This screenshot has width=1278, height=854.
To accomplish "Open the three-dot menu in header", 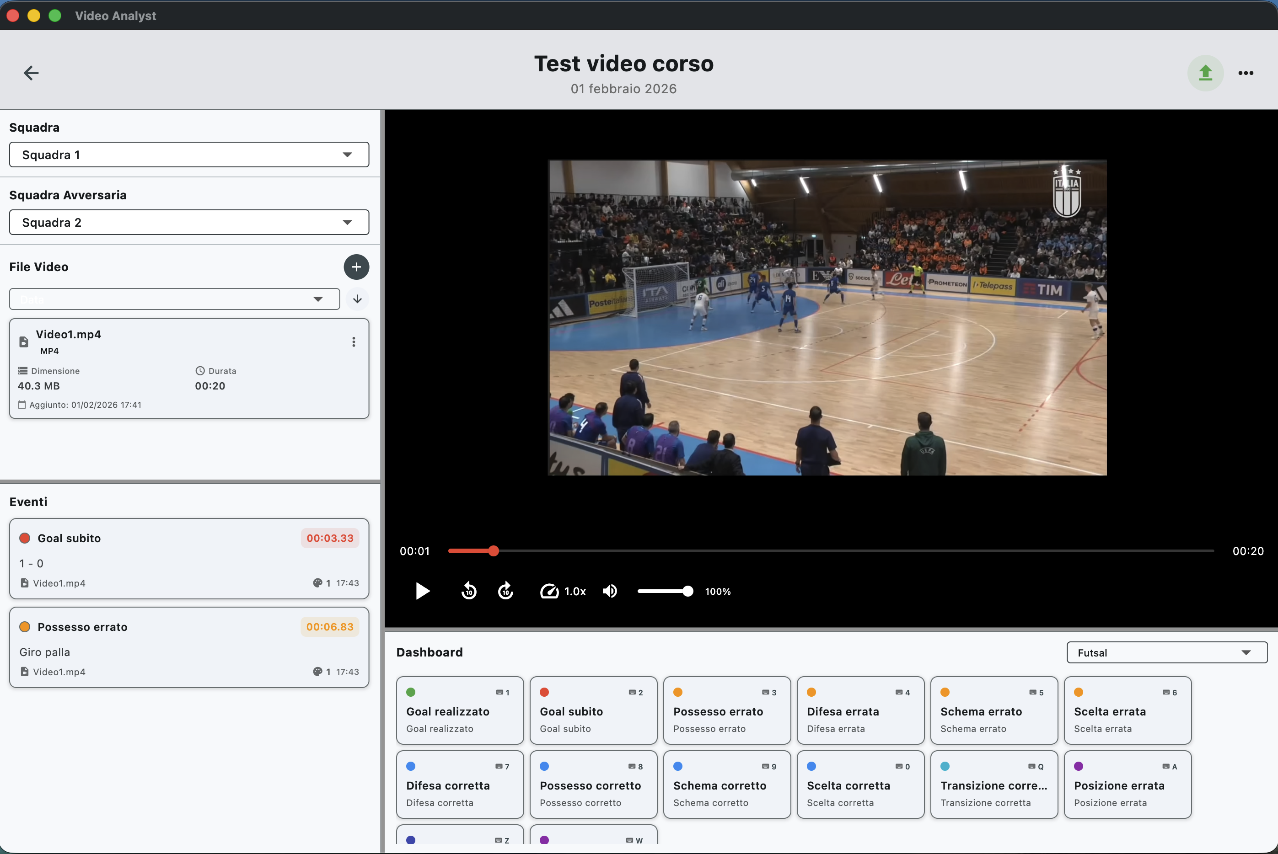I will pos(1246,73).
